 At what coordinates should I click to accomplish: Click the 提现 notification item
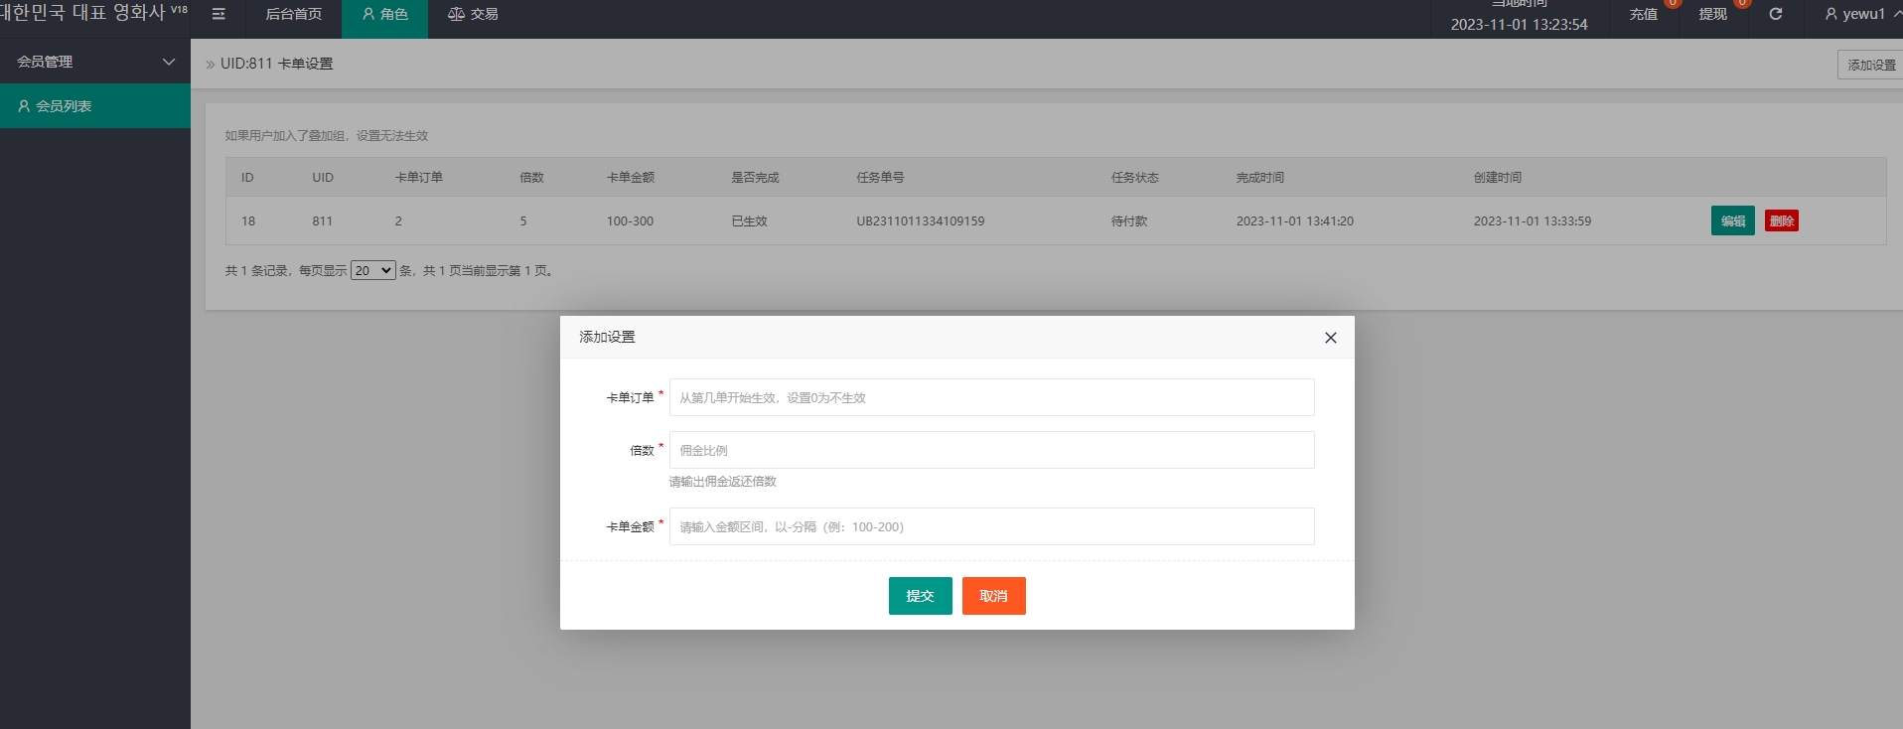pyautogui.click(x=1712, y=14)
